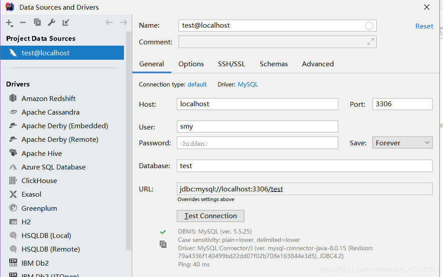Open driver settings wrench icon
Screen dimensions: 443x277
[x=51, y=22]
